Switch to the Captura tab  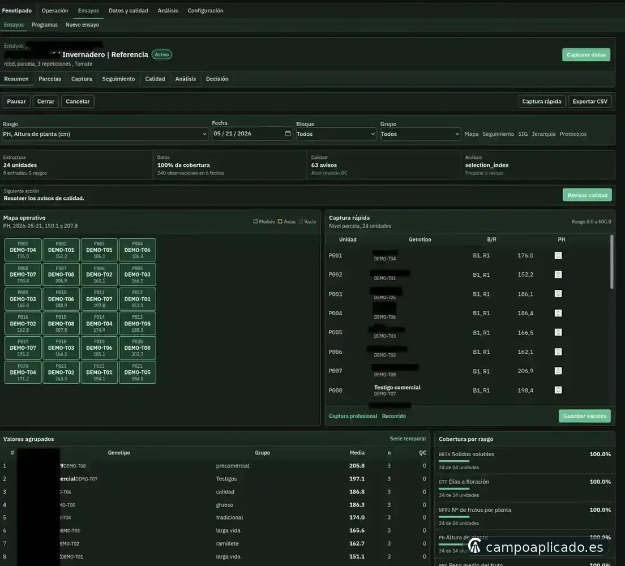(x=82, y=79)
